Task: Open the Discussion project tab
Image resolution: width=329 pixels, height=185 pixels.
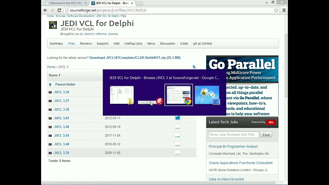Action: (168, 43)
